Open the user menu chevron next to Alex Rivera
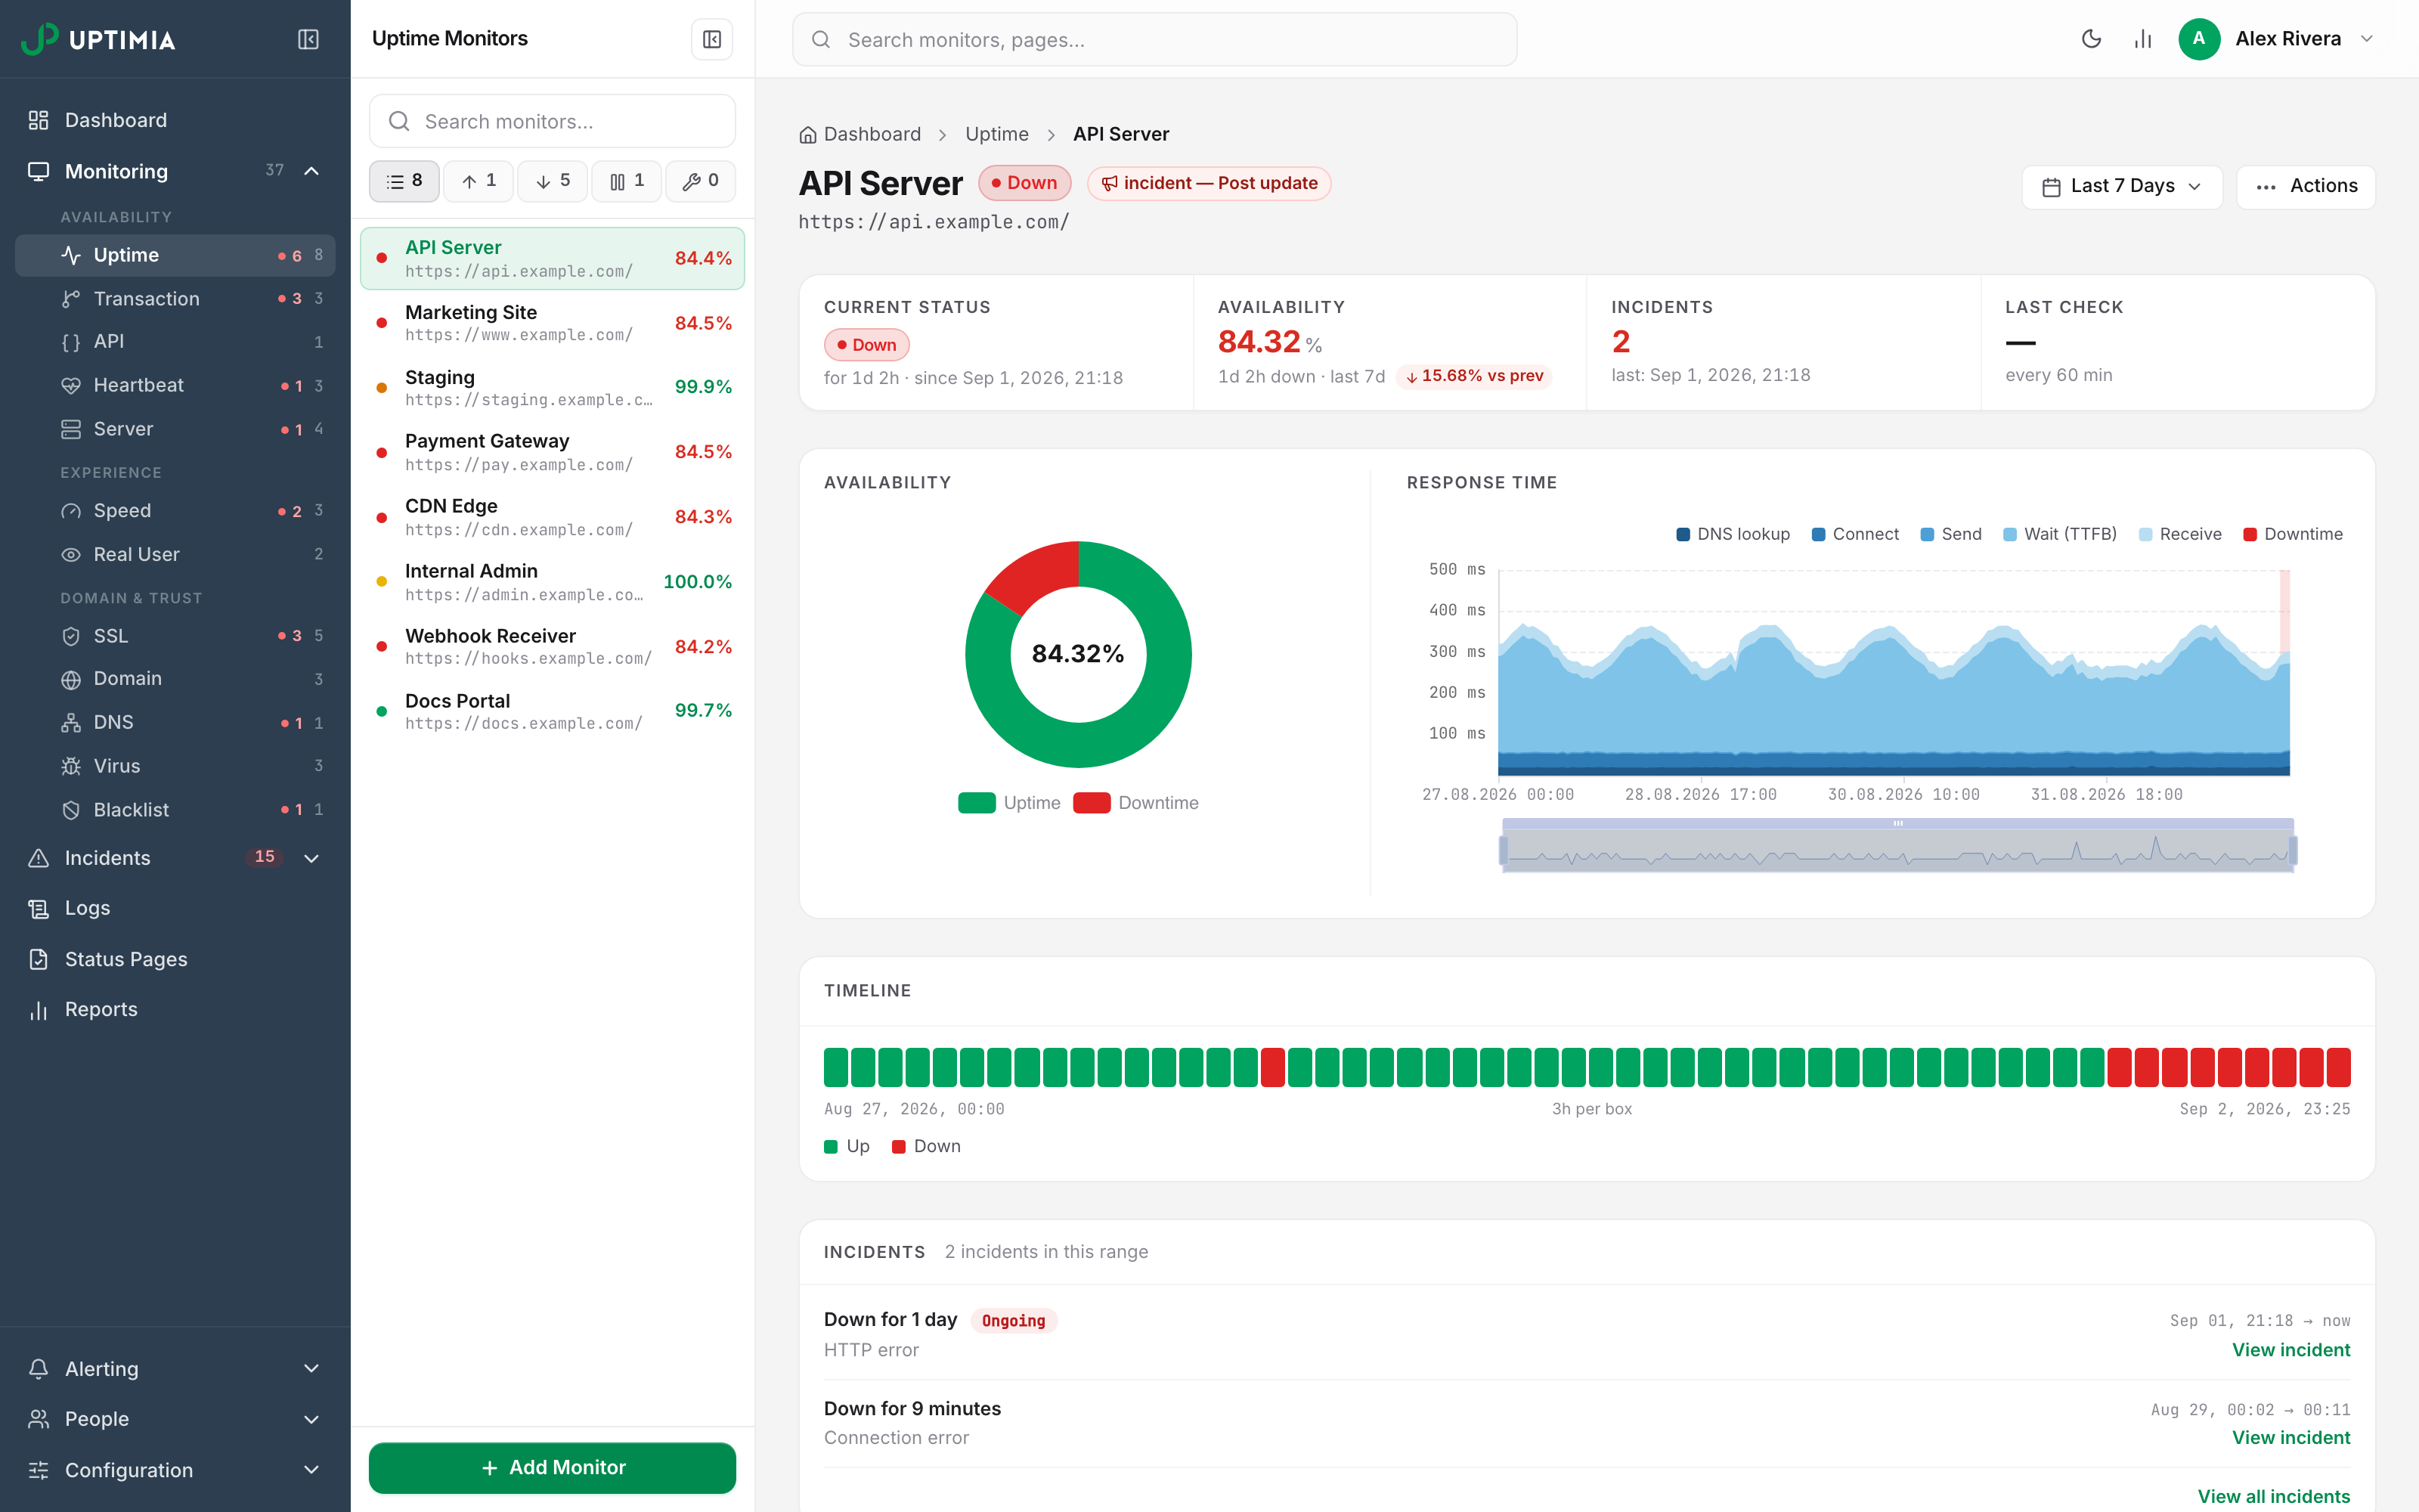Viewport: 2419px width, 1512px height. point(2366,39)
